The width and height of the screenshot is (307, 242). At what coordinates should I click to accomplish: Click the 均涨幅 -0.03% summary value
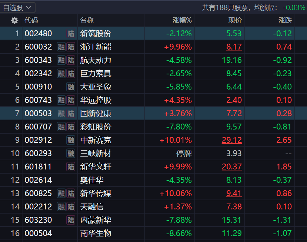(x=294, y=8)
